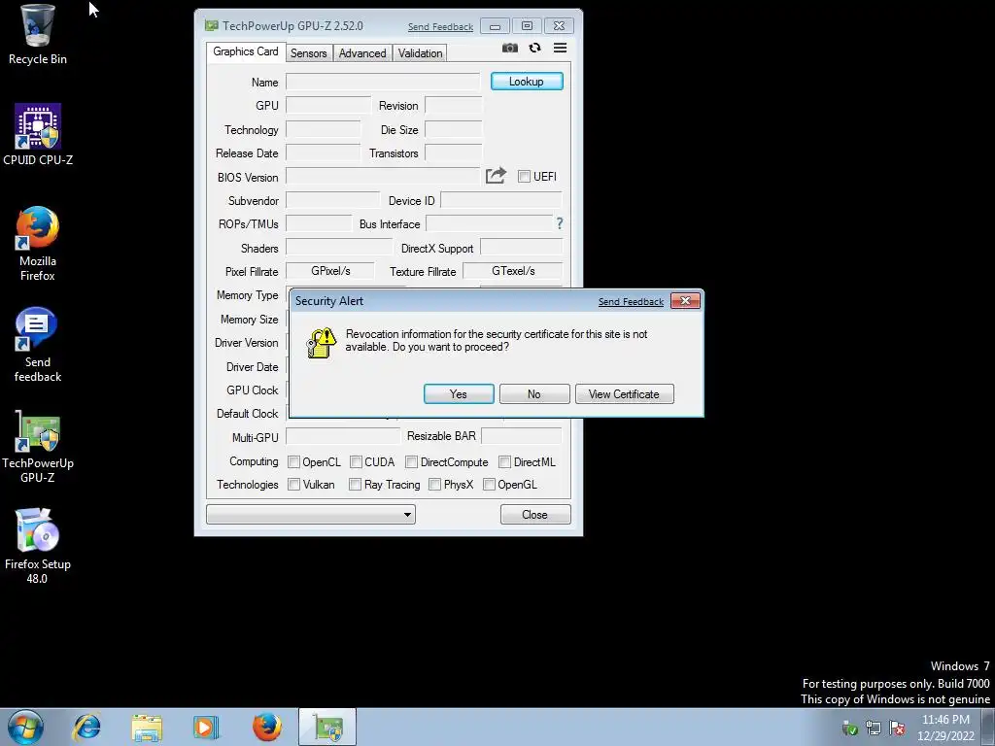995x746 pixels.
Task: Launch Internet Explorer from taskbar
Action: coord(86,727)
